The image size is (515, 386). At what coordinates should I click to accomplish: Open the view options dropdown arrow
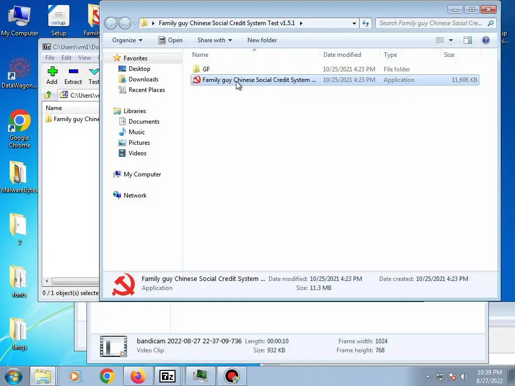click(x=451, y=40)
